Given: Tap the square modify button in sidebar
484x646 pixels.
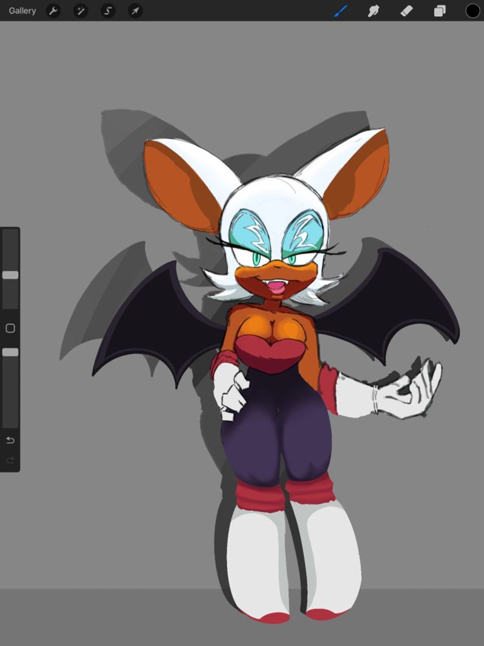Looking at the screenshot, I should click(10, 328).
